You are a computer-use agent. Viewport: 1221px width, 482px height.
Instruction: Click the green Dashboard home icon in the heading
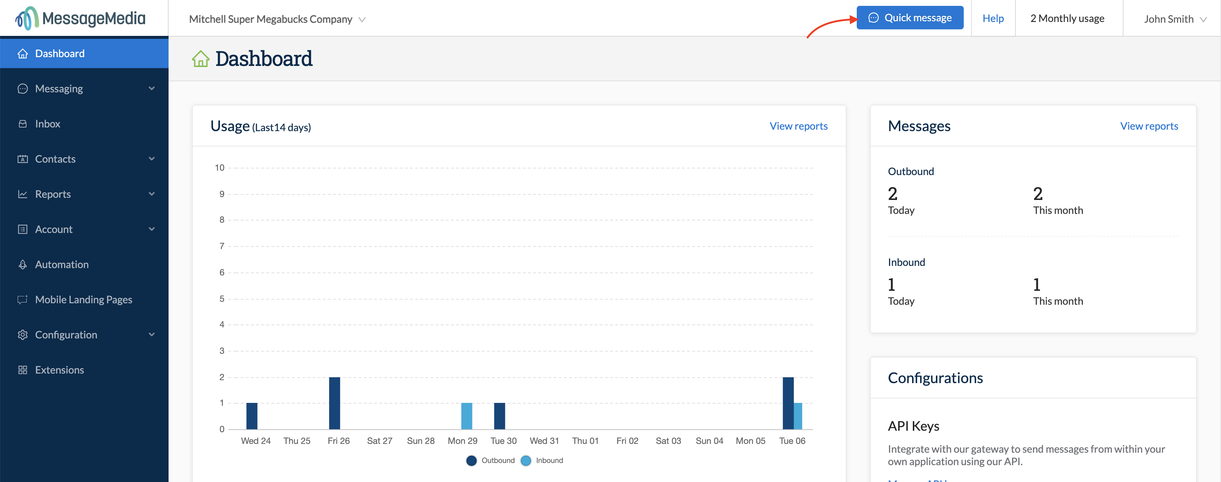(200, 59)
